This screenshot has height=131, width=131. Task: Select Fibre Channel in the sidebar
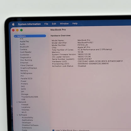click(x=27, y=65)
